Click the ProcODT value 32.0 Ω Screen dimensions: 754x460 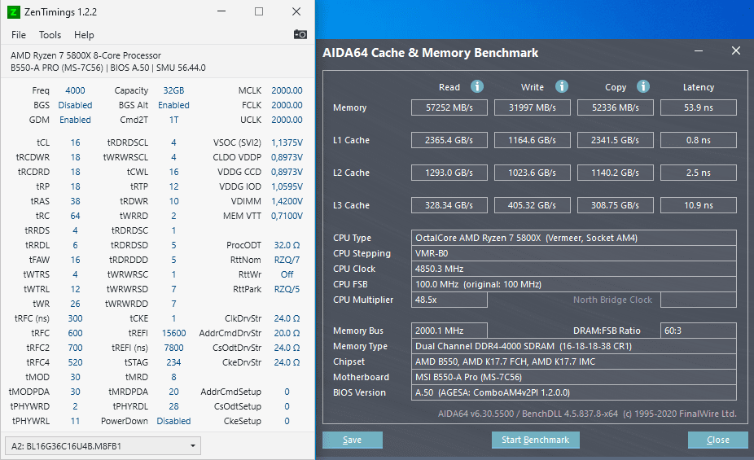pos(287,245)
